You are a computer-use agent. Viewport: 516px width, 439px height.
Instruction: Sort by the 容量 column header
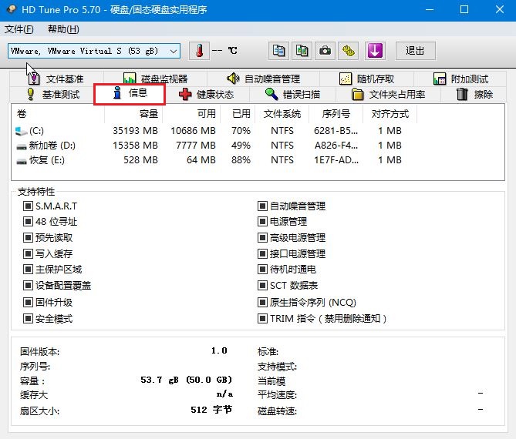133,114
